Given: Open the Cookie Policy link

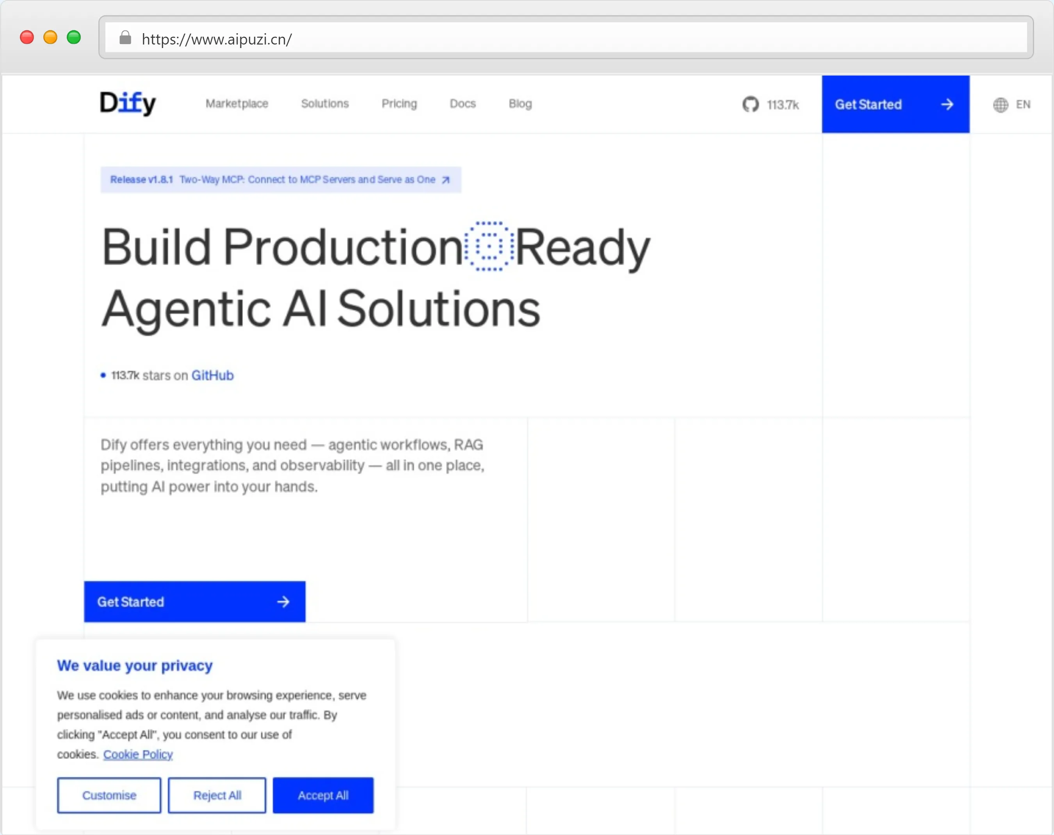Looking at the screenshot, I should [138, 754].
